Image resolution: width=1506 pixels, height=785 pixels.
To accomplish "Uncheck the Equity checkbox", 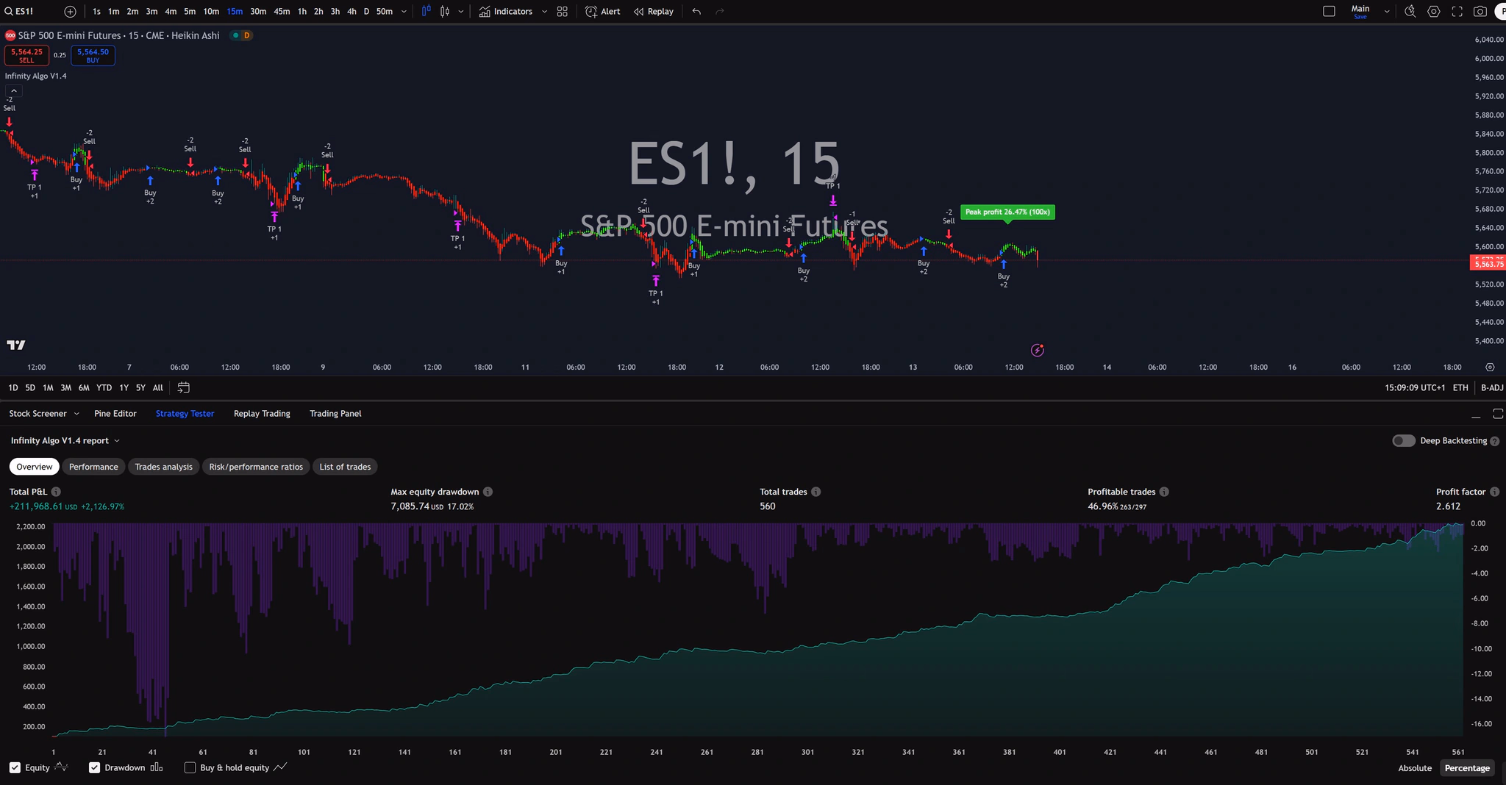I will tap(15, 767).
